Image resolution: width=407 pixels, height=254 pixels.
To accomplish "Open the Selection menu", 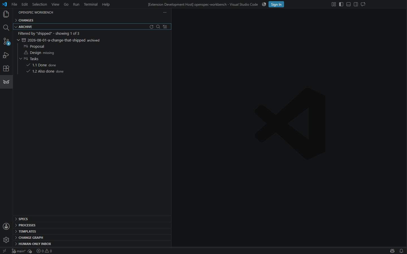I will [40, 4].
